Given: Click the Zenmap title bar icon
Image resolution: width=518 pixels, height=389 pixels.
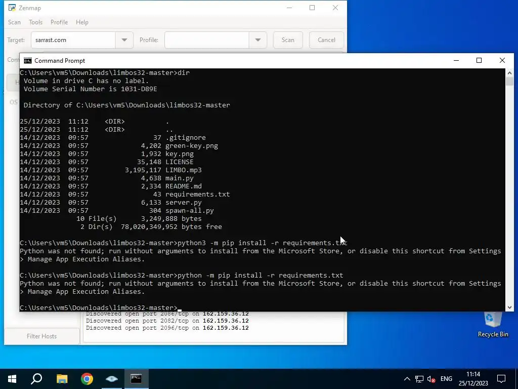Looking at the screenshot, I should (x=12, y=8).
